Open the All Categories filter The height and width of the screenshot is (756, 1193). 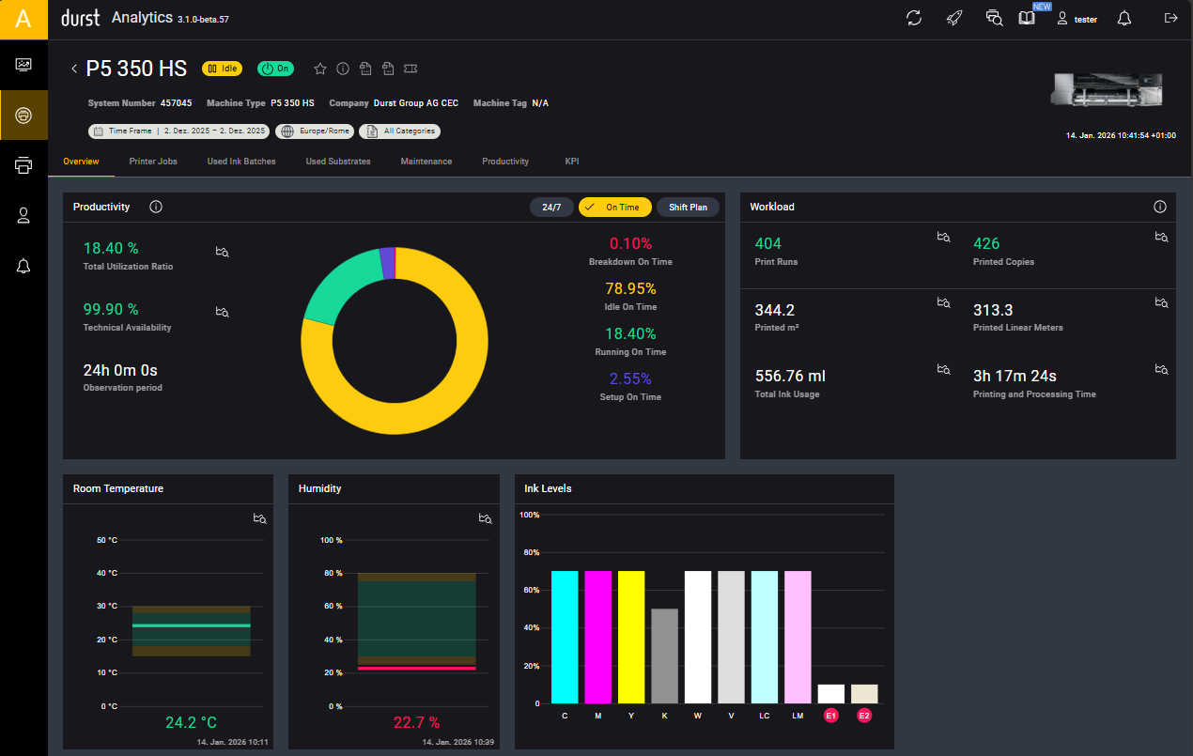click(x=400, y=131)
